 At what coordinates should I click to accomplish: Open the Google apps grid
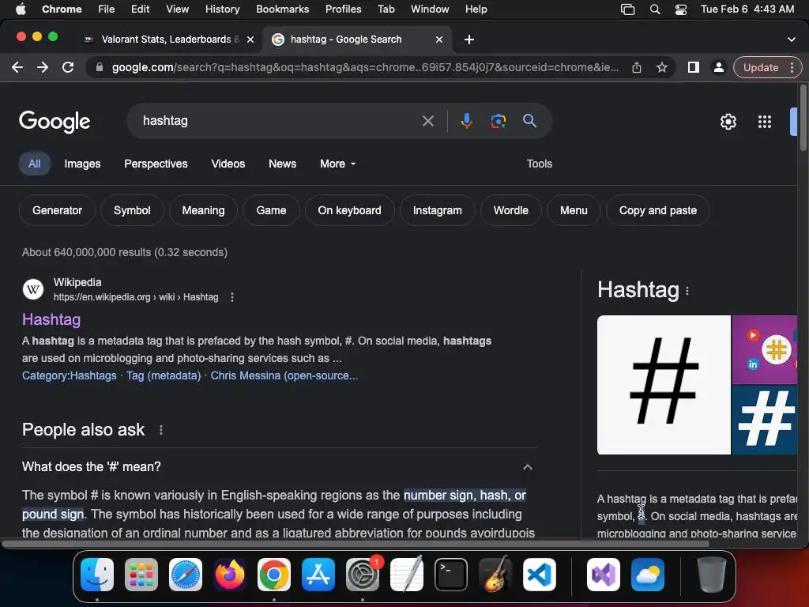(765, 122)
